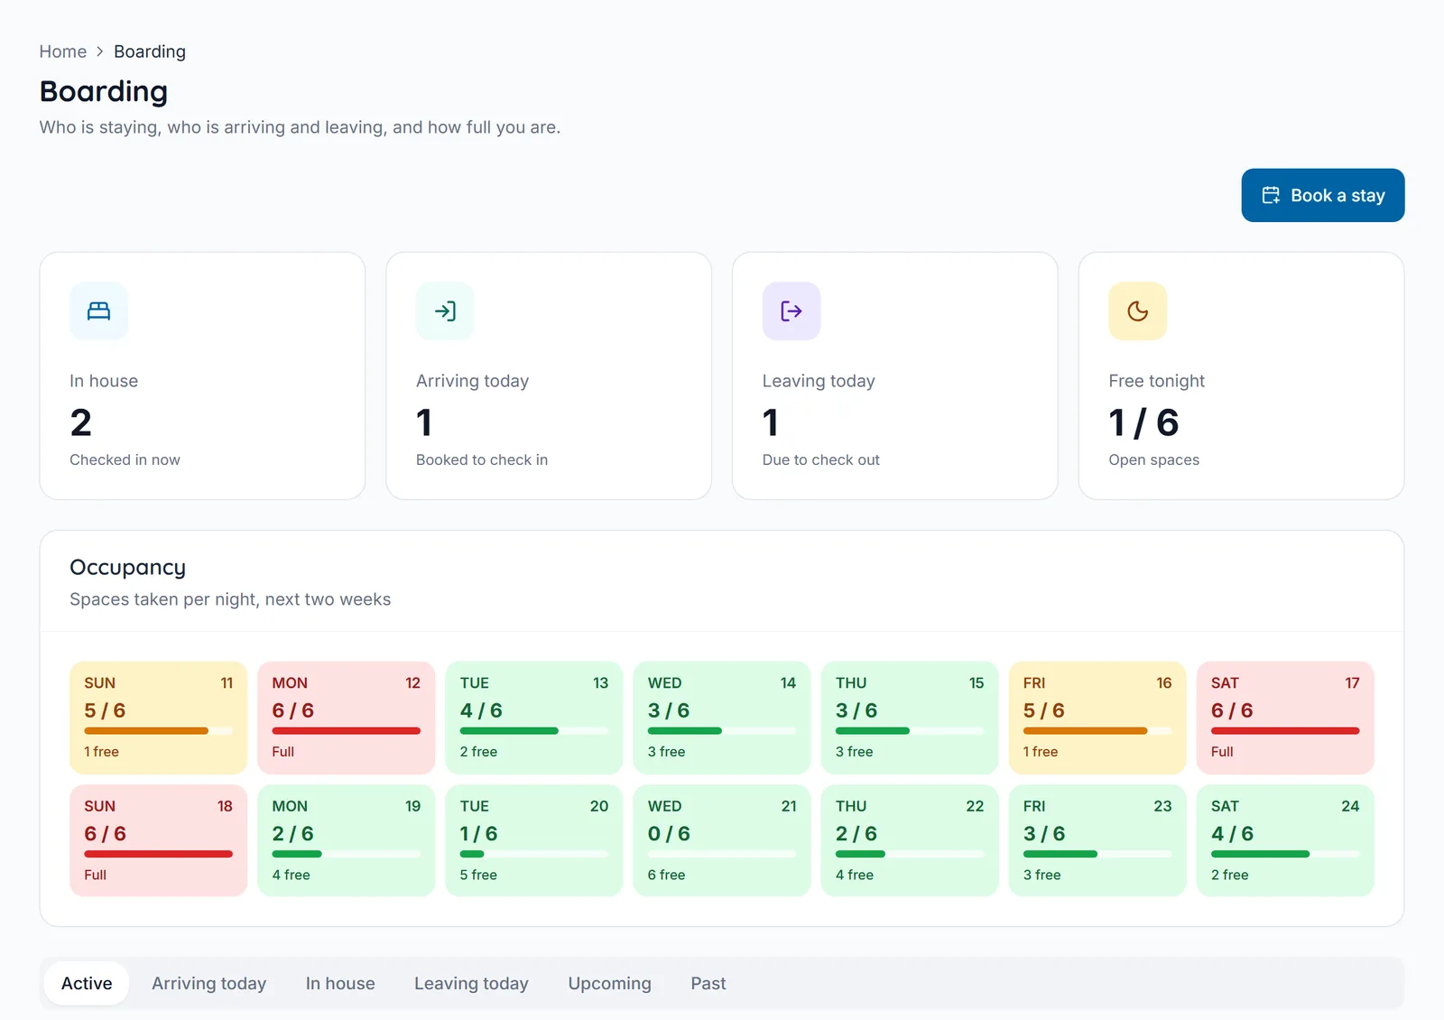Viewport: 1444px width, 1020px height.
Task: Click the Leaving today card label
Action: [x=819, y=381]
